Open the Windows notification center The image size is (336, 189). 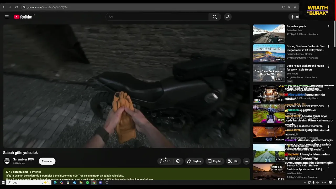click(x=330, y=182)
